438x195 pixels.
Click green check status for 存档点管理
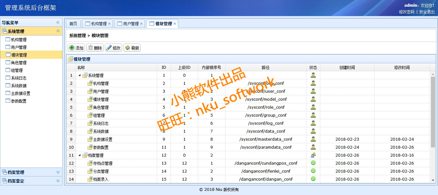313,163
